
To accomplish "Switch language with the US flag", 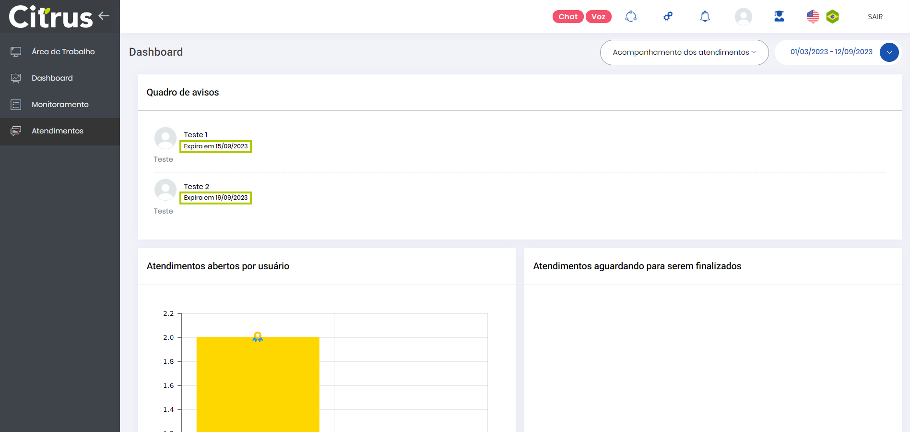I will 813,17.
